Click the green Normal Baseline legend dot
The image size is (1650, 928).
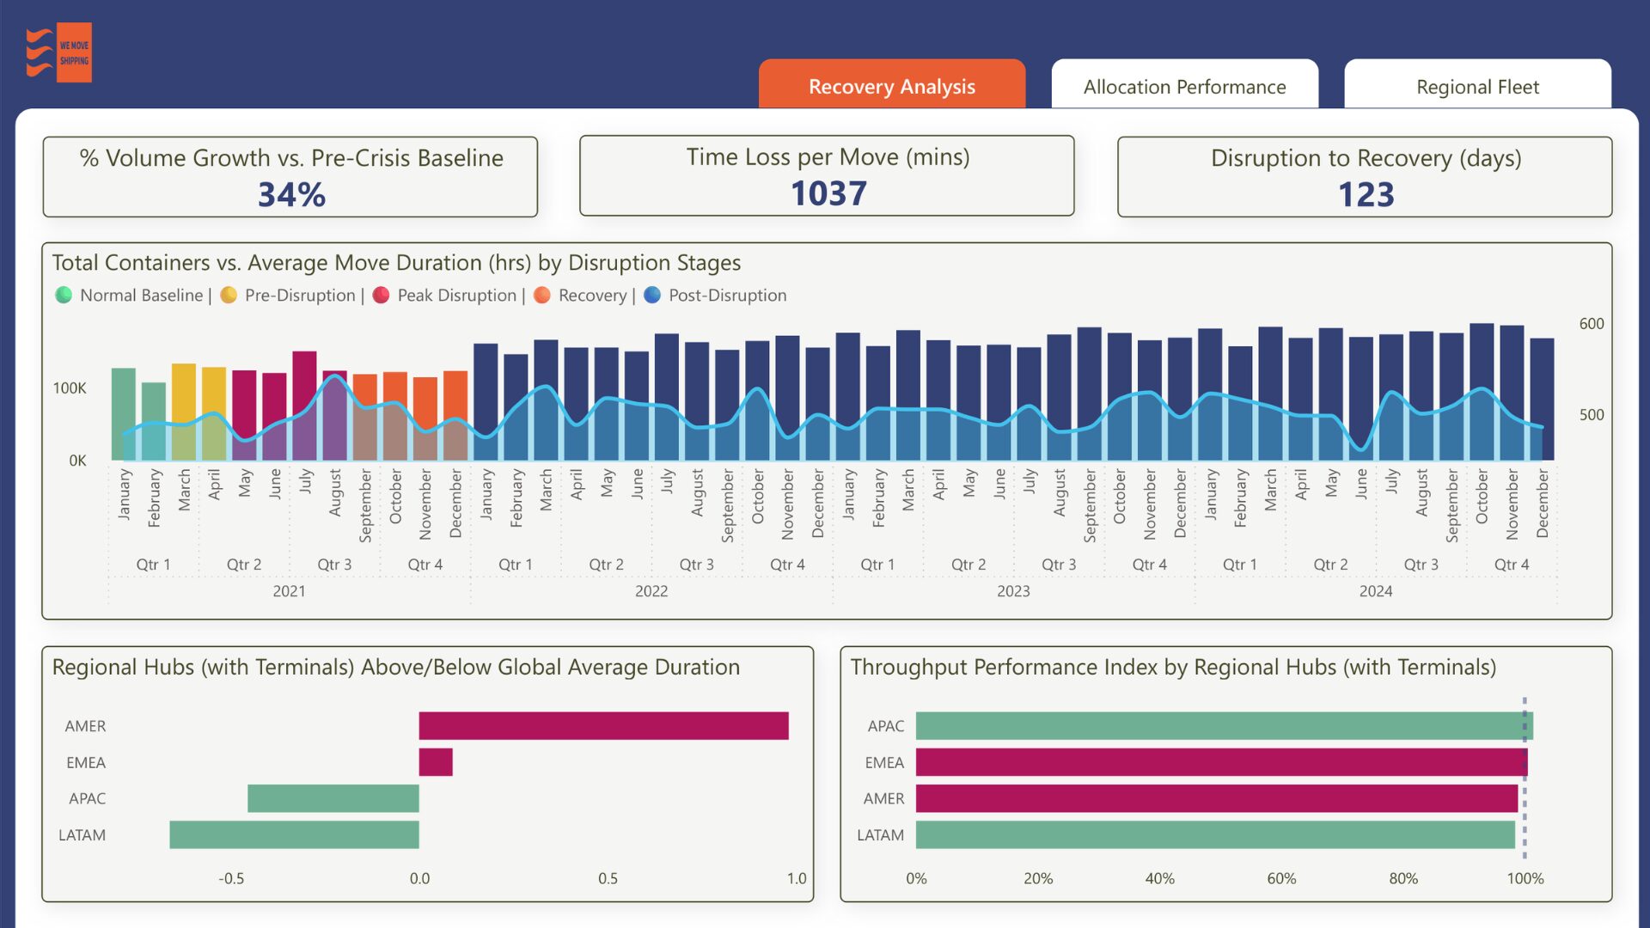pyautogui.click(x=64, y=296)
